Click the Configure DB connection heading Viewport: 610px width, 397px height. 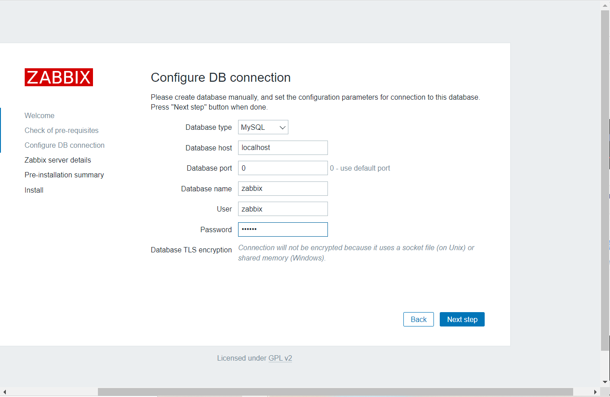[221, 78]
